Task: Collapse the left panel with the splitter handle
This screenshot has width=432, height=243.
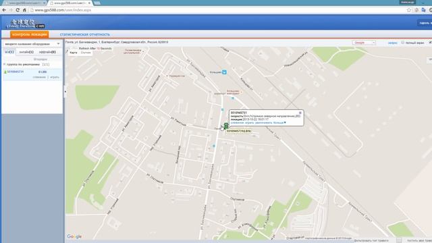Action: coord(65,92)
